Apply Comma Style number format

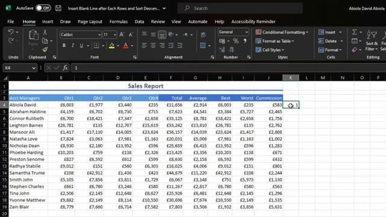coord(245,41)
